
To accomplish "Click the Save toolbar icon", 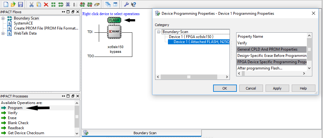I will pos(20,4).
